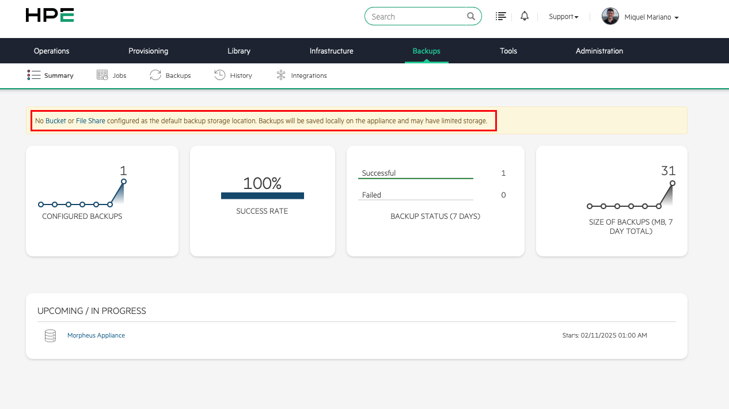729x409 pixels.
Task: Open the activity list icon
Action: [501, 17]
